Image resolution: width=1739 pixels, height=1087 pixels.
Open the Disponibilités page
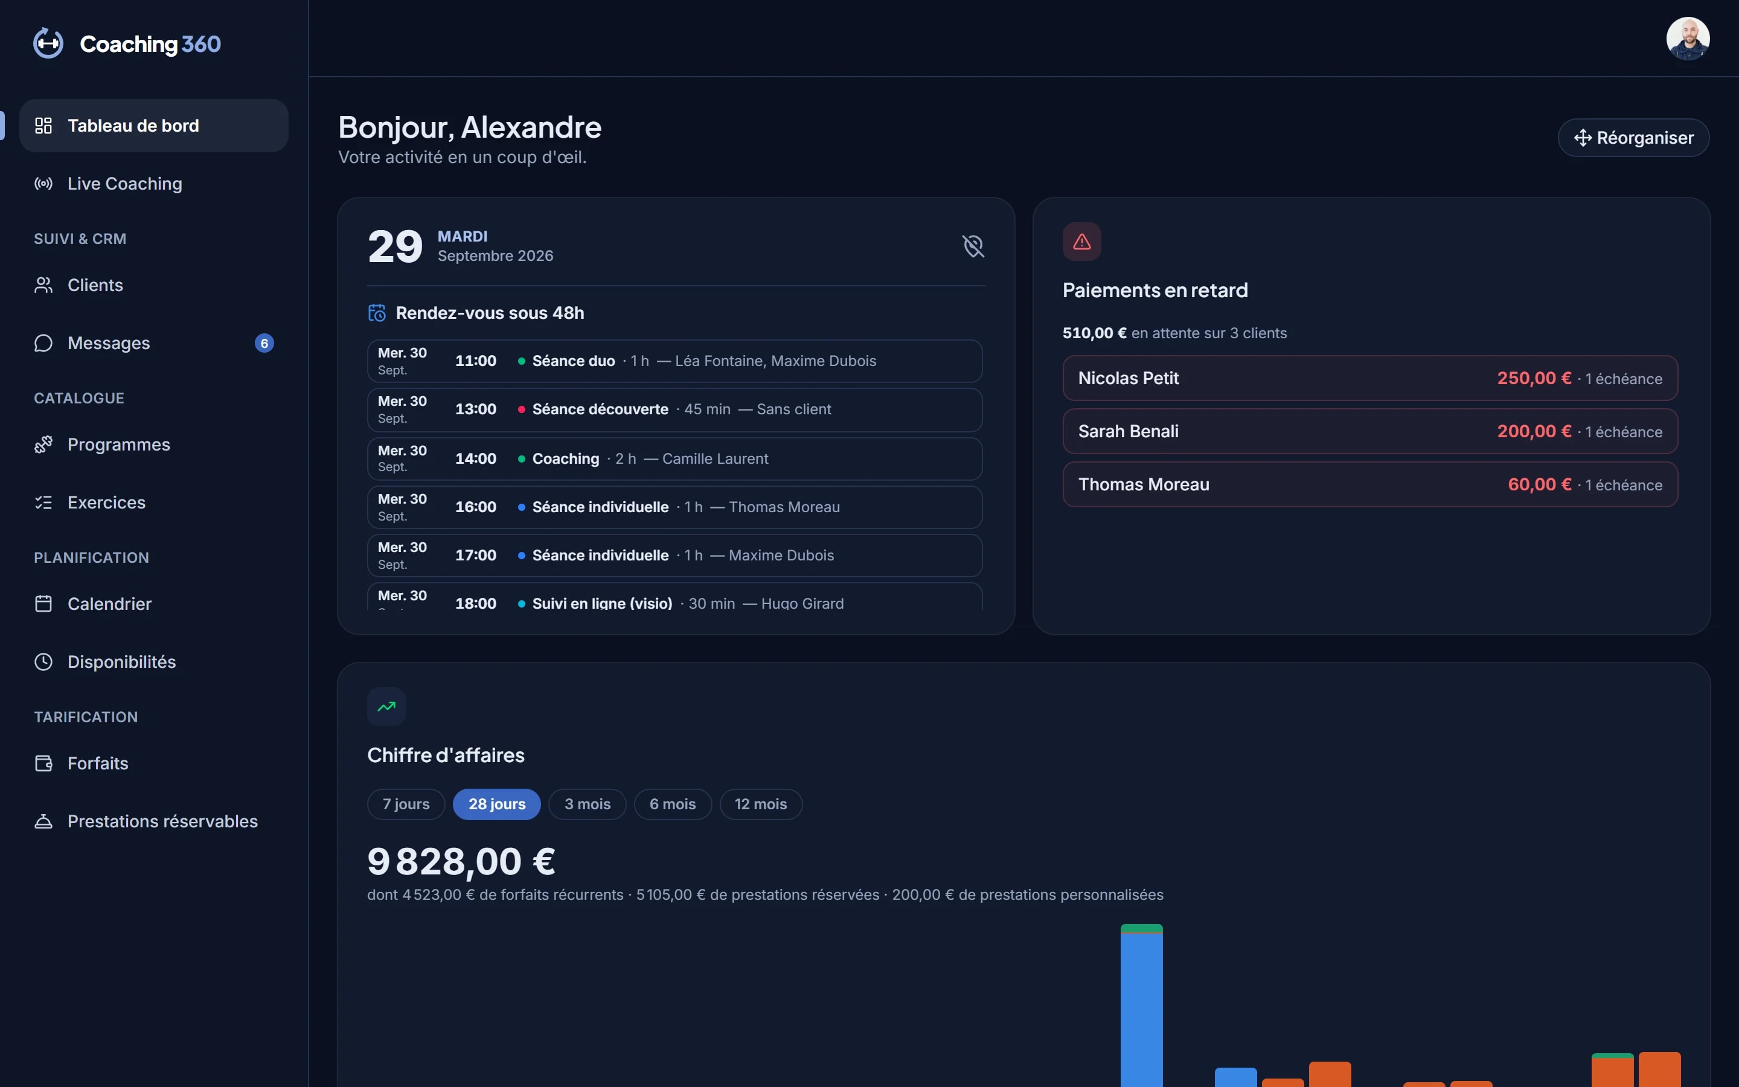coord(154,661)
